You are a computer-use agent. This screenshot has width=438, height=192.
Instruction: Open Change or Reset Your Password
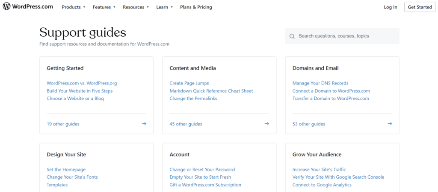pos(202,169)
